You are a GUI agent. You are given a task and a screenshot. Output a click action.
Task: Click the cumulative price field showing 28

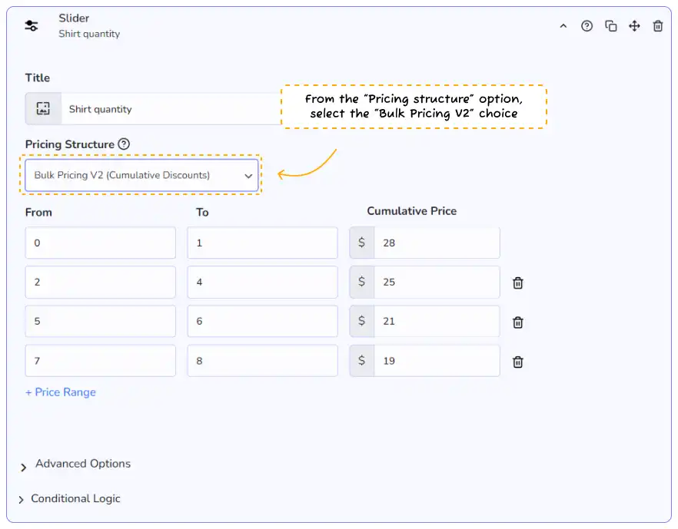pos(436,243)
